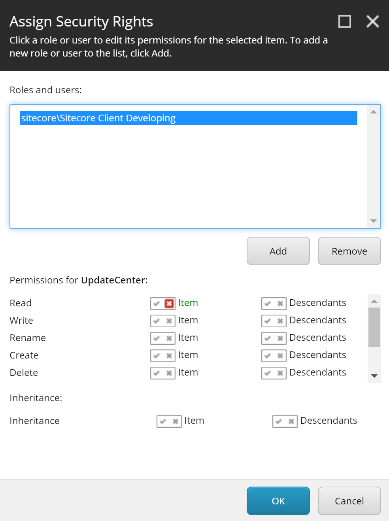Allow Rename permission on Descendants

268,338
